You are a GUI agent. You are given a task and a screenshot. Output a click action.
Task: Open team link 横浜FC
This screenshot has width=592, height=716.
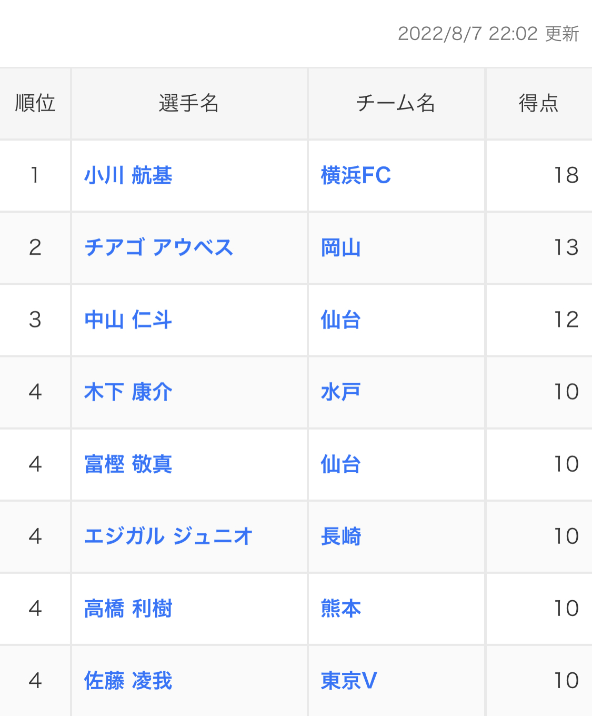pyautogui.click(x=356, y=175)
